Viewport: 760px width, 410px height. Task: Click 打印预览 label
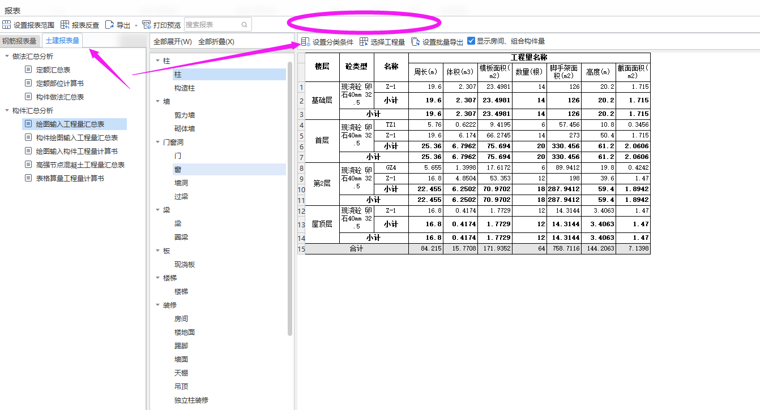point(167,25)
